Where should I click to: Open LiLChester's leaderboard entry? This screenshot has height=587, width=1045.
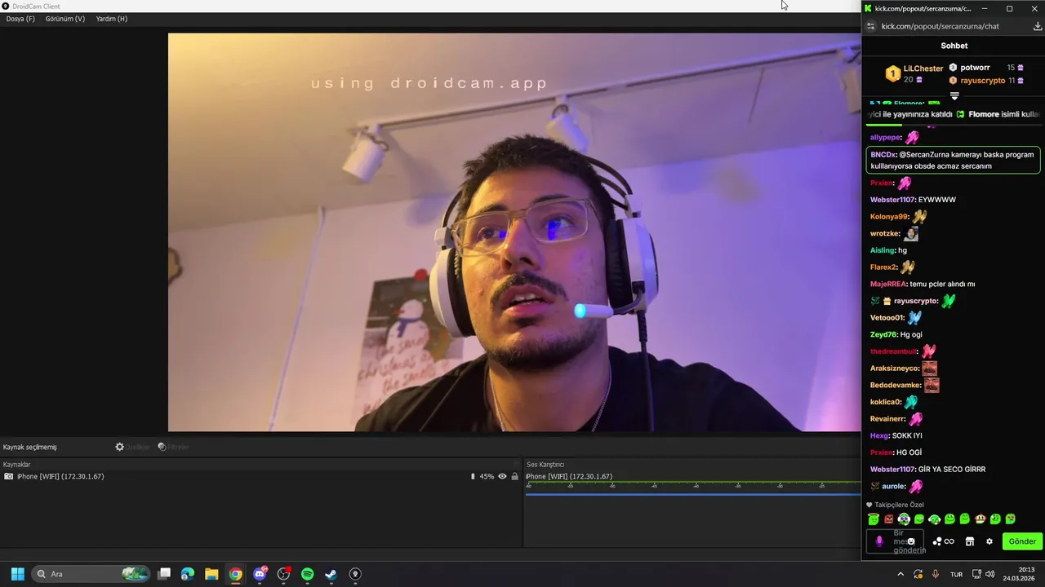tap(914, 73)
